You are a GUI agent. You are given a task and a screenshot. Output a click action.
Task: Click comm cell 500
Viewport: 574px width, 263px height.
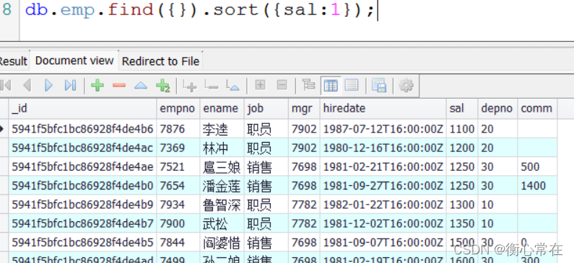[x=537, y=167]
